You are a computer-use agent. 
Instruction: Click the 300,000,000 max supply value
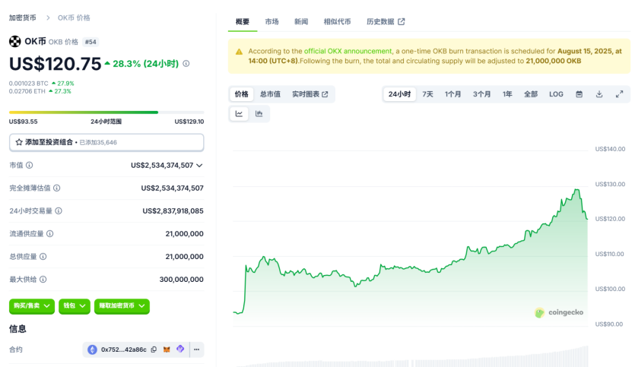tap(181, 280)
